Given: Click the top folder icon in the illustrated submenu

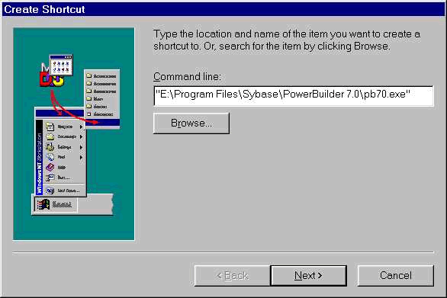Looking at the screenshot, I should tap(89, 75).
